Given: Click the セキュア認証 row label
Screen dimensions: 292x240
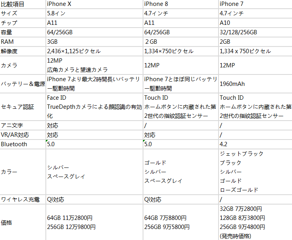Looking at the screenshot, I should (23, 107).
